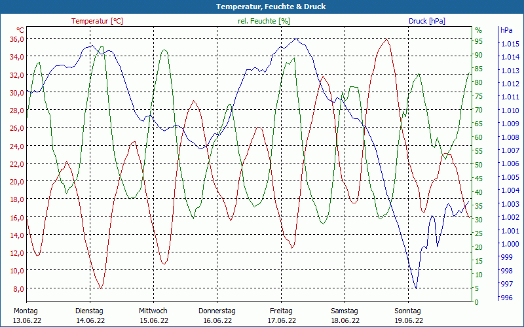Select the Dienstag 14.06.22 date label
This screenshot has height=327, width=524.
pos(90,316)
